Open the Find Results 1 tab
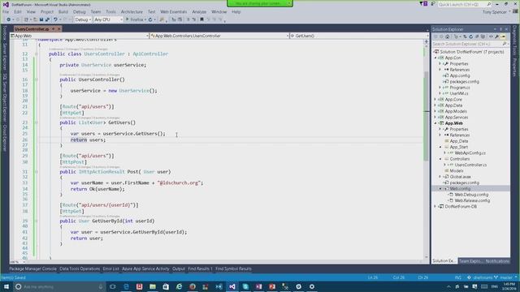This screenshot has width=520, height=292. (200, 268)
